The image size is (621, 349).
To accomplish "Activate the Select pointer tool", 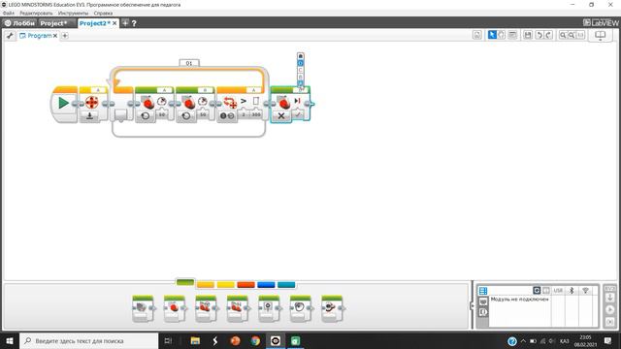I will [492, 35].
